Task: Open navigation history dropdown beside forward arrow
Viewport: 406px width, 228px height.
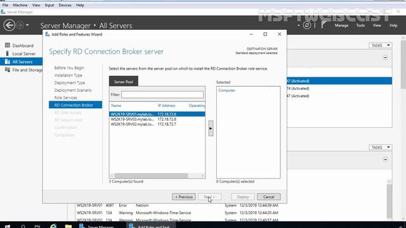Action: pyautogui.click(x=27, y=25)
